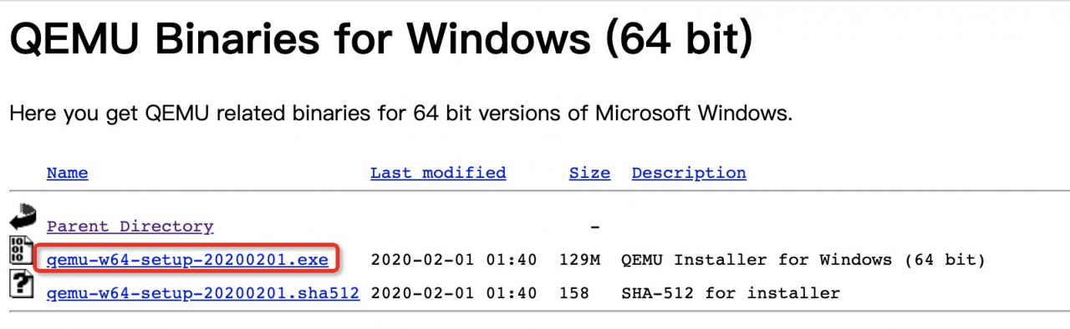Click the dash size placeholder for Parent Directory
The height and width of the screenshot is (329, 1070).
point(595,226)
